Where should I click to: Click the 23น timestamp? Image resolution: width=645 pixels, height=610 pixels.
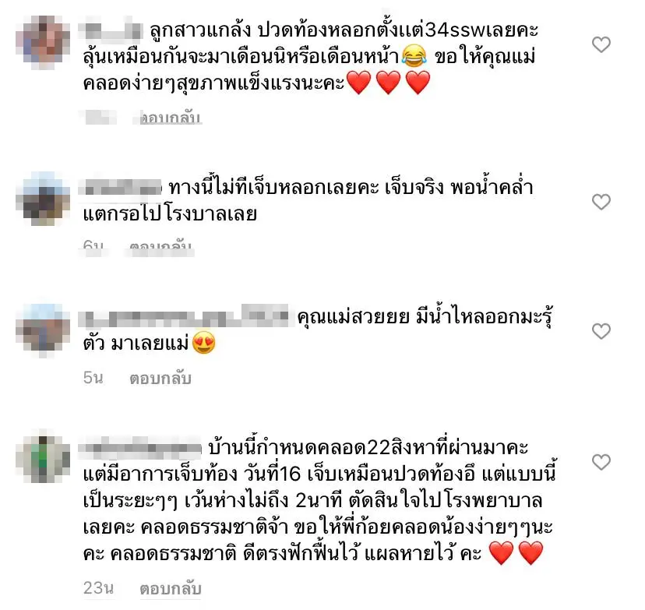(x=98, y=588)
